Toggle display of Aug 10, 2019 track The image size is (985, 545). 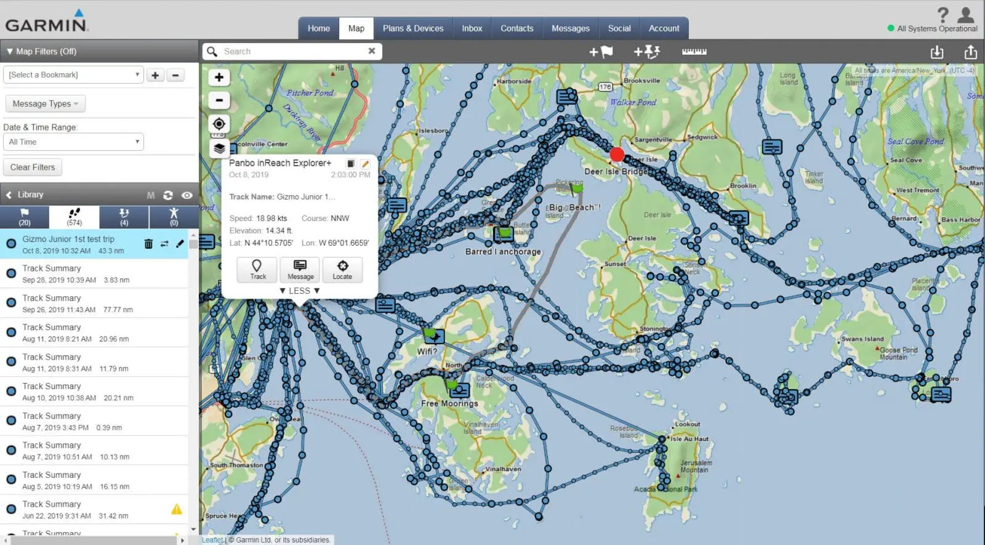click(x=11, y=391)
